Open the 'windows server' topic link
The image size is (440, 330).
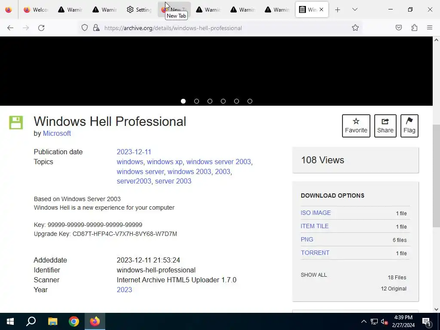pyautogui.click(x=141, y=171)
